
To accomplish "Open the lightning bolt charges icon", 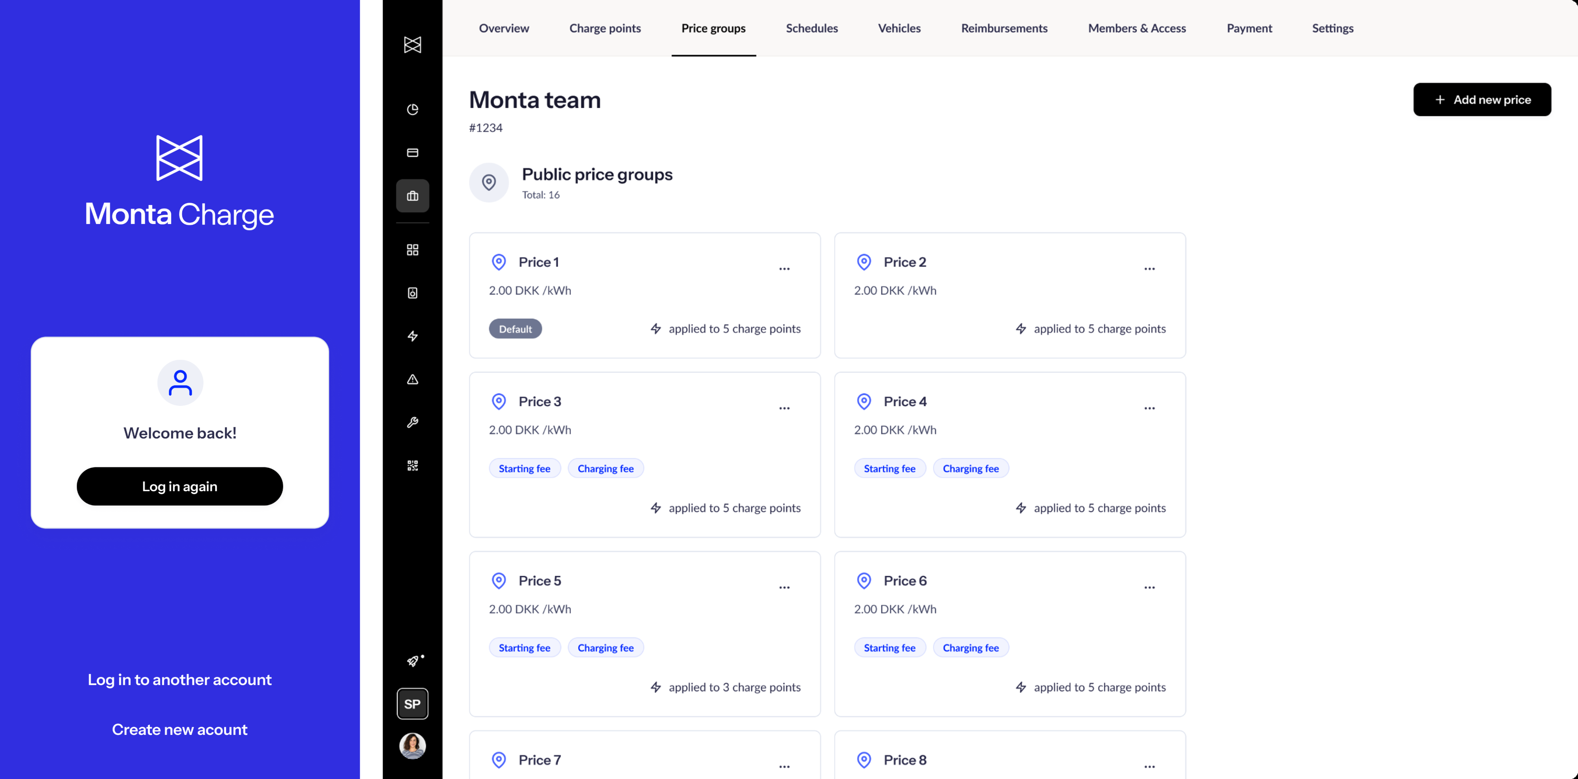I will click(x=412, y=336).
